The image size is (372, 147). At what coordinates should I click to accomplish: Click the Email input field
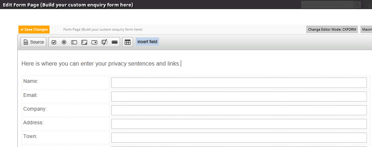click(239, 96)
